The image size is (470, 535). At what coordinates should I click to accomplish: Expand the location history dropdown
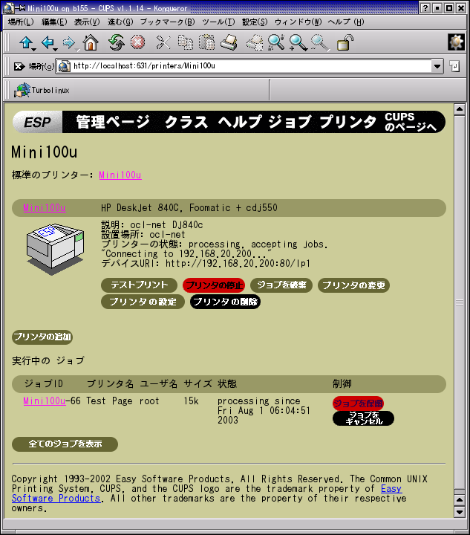click(x=437, y=66)
